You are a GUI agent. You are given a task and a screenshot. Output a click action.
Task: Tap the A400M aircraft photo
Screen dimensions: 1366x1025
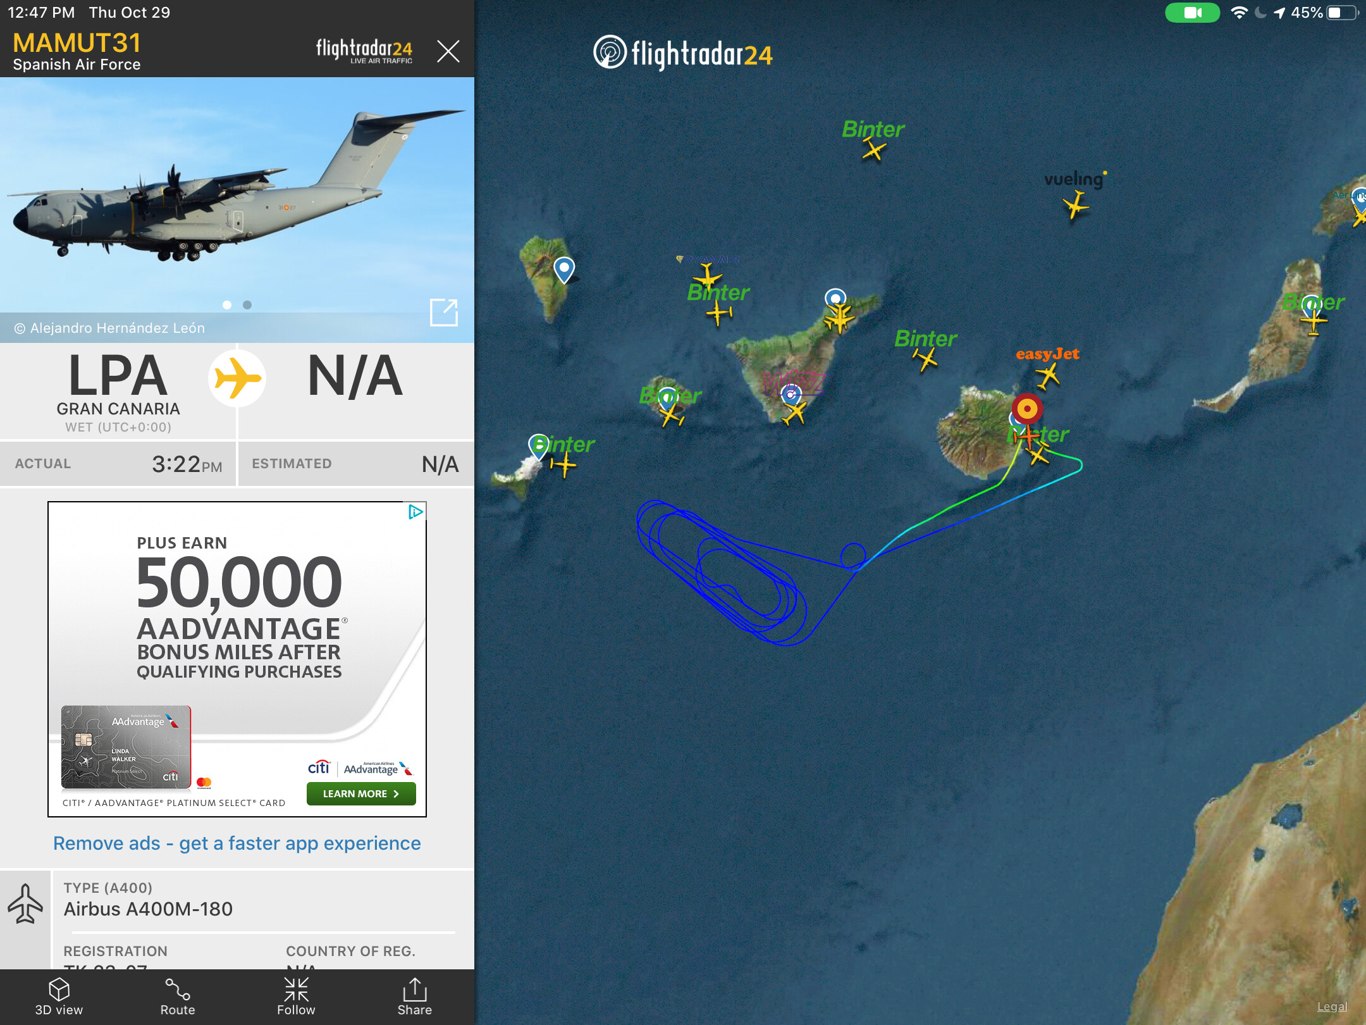[237, 190]
